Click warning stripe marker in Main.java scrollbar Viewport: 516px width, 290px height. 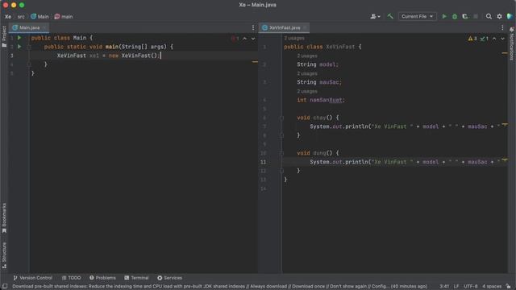[x=255, y=62]
